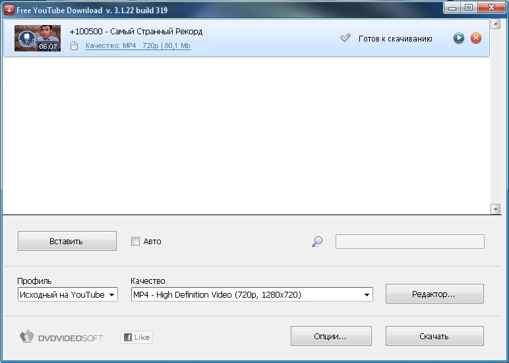Click the list scrollbar down arrow
509x363 pixels.
(x=496, y=209)
